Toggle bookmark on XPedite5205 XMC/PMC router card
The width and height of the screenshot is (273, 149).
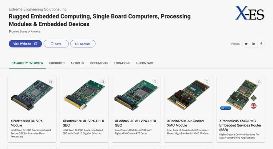point(259,82)
